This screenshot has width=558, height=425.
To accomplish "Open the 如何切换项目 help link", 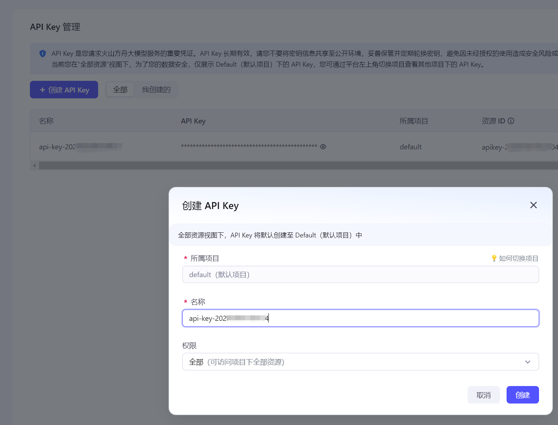I will tap(518, 258).
